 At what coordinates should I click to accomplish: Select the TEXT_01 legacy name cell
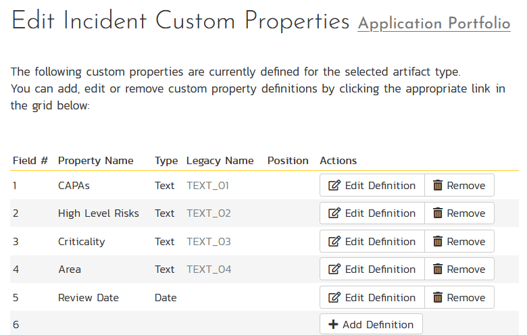[209, 186]
